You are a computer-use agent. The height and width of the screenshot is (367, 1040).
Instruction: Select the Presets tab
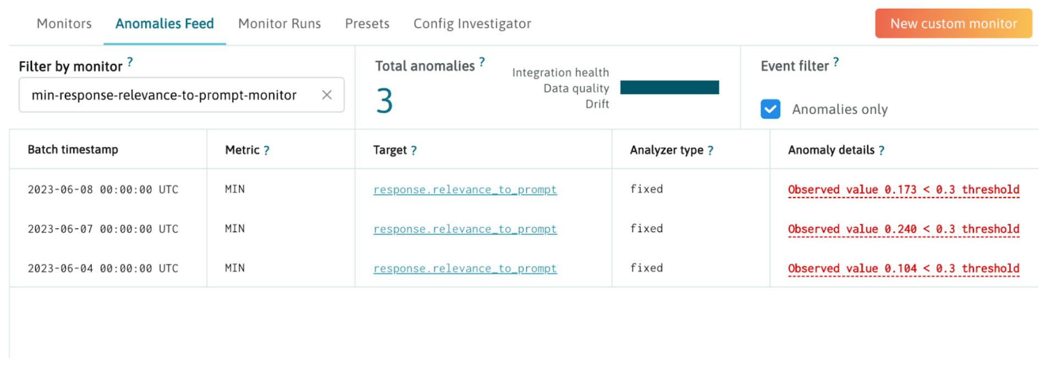pos(367,23)
